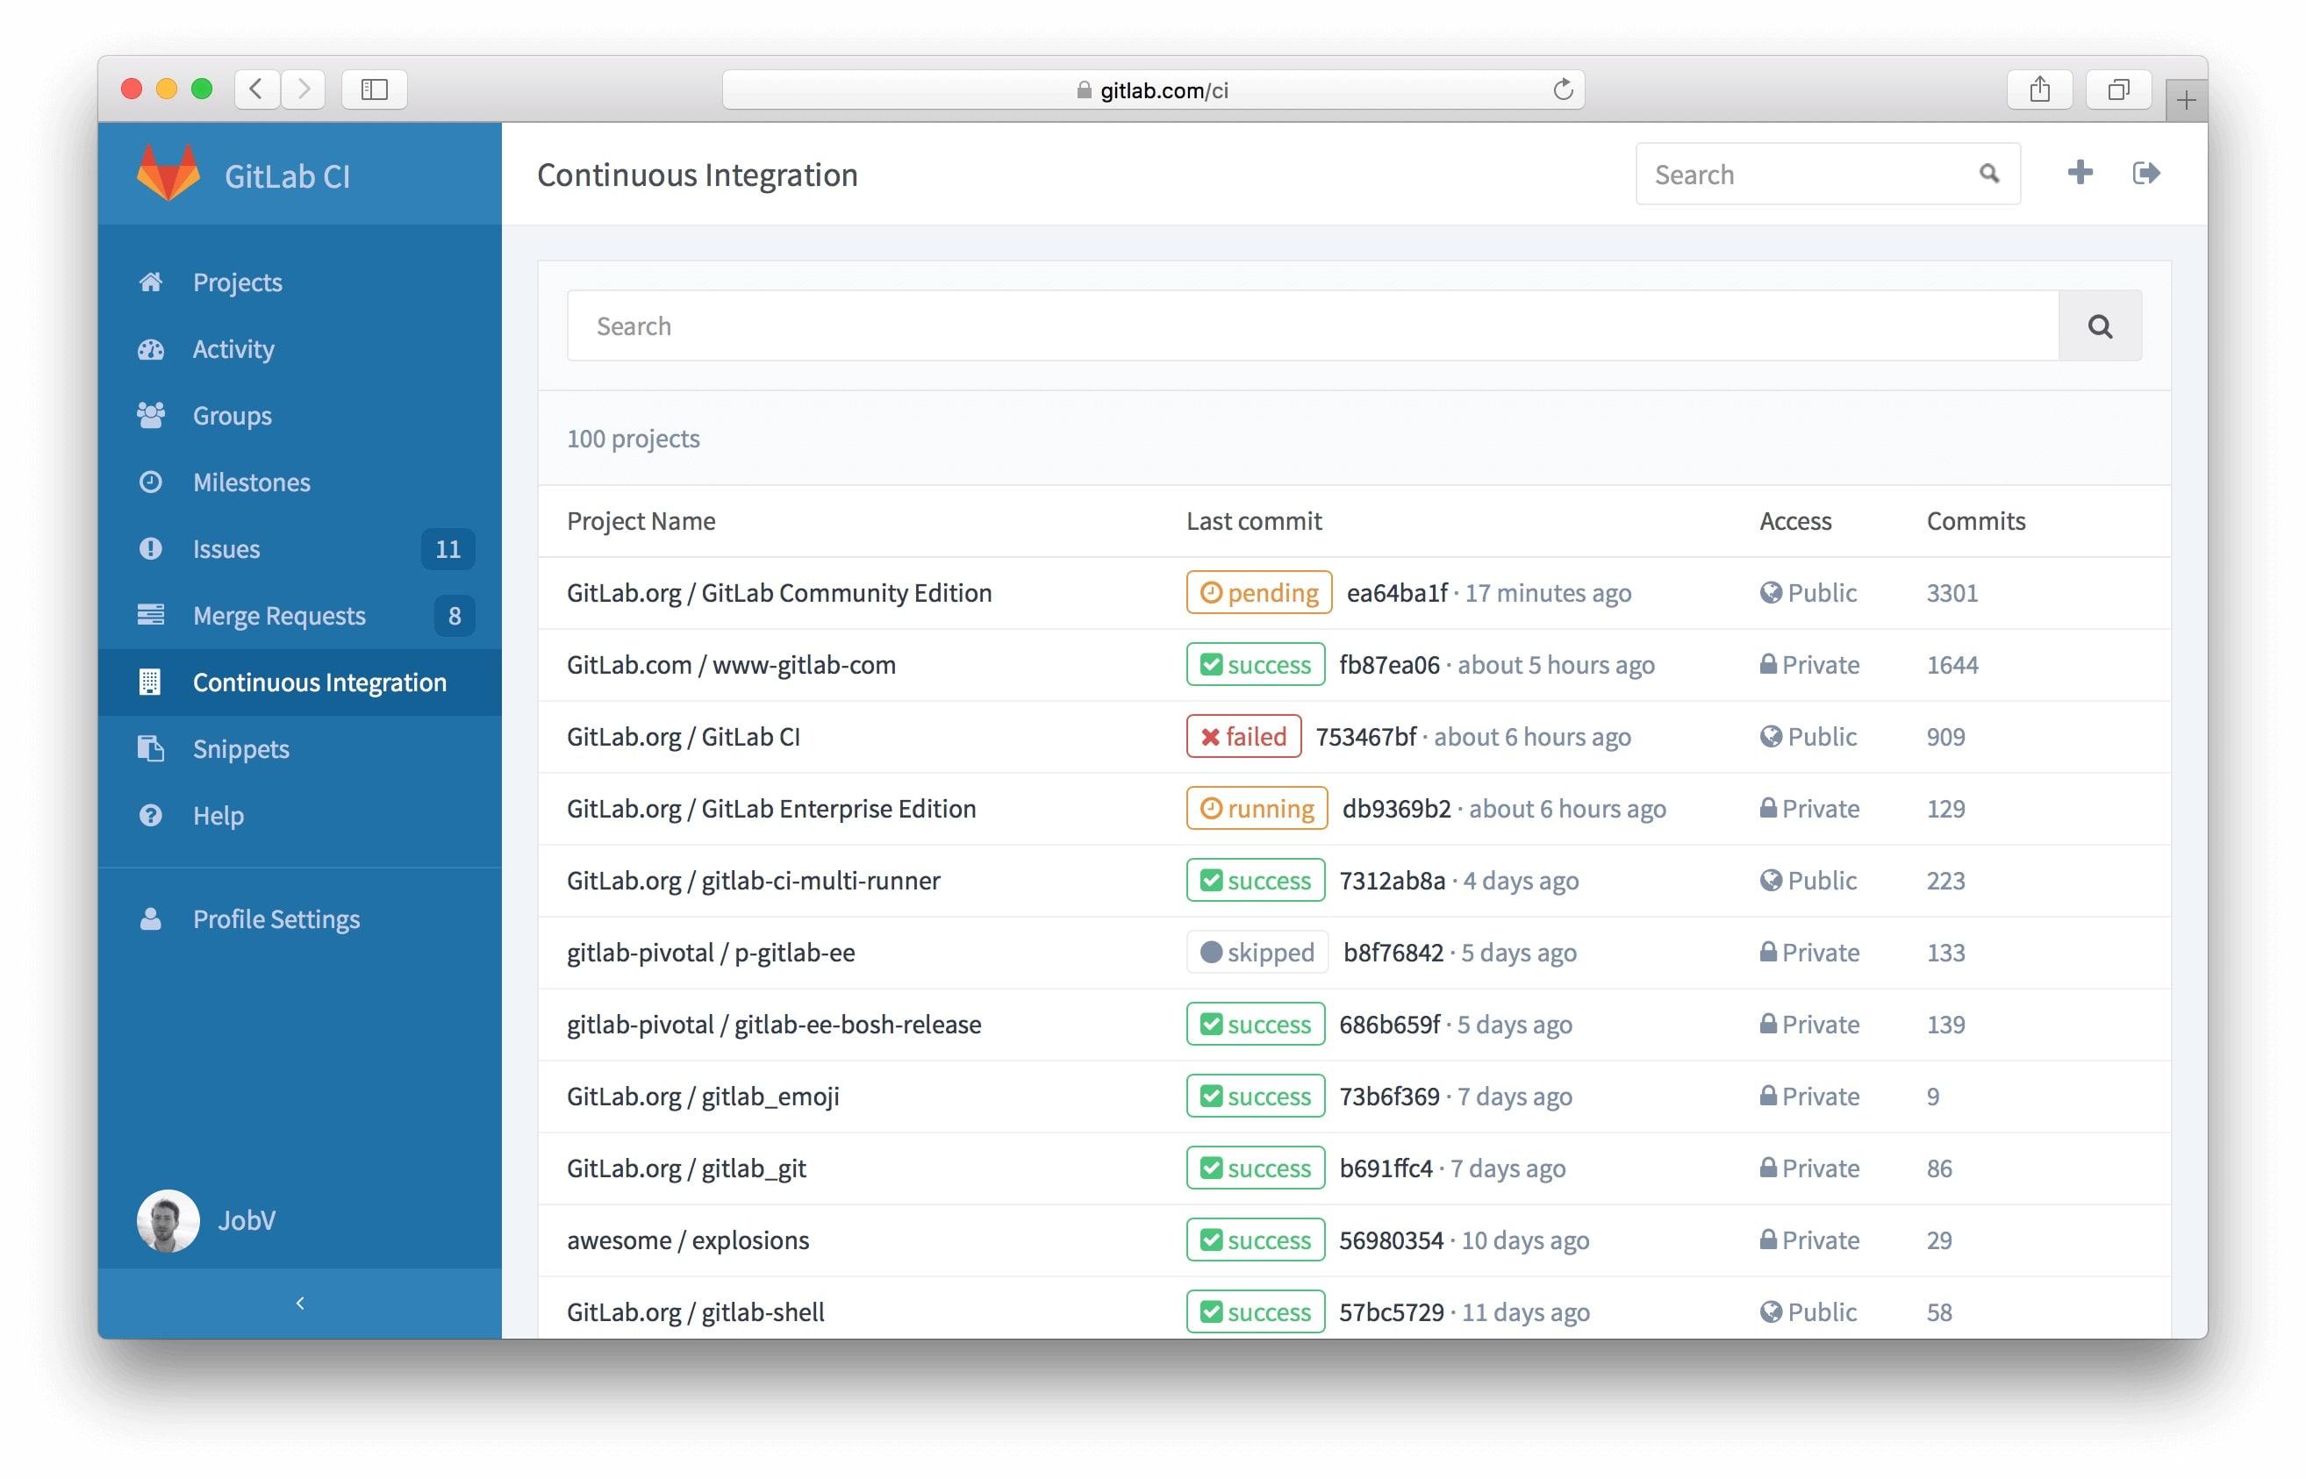
Task: Click the Snippets files icon
Action: 151,748
